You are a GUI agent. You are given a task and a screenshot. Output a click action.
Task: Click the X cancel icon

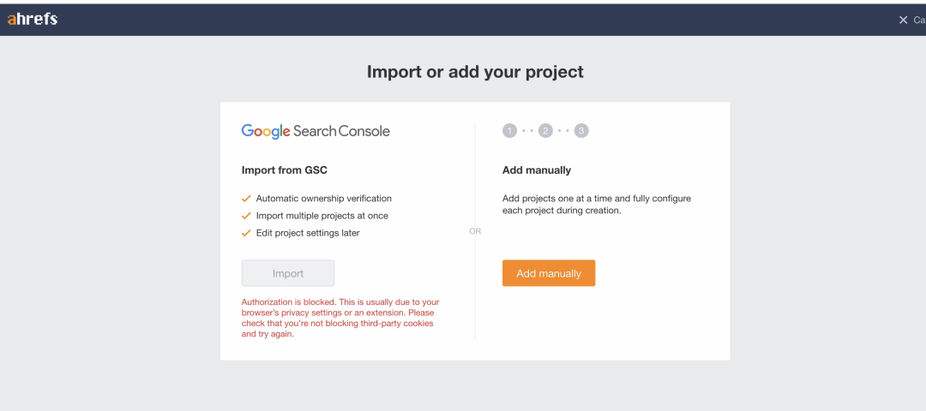coord(903,20)
